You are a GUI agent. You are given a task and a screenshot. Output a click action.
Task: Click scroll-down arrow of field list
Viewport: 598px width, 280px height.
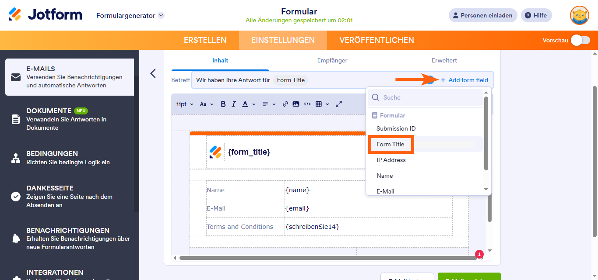pyautogui.click(x=486, y=190)
